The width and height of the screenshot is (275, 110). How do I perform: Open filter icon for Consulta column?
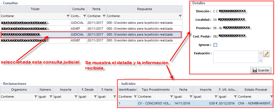point(85,16)
